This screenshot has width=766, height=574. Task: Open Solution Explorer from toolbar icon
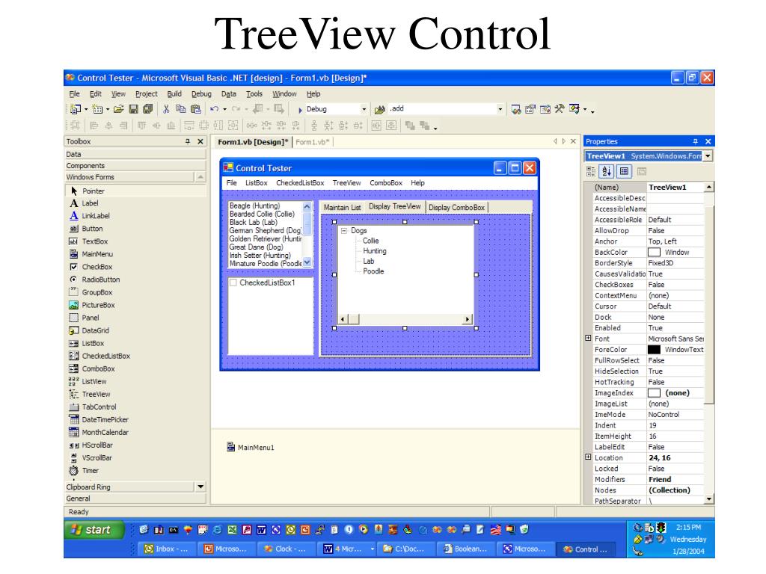516,109
